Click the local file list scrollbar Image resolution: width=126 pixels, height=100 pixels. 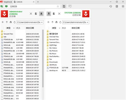point(43,58)
